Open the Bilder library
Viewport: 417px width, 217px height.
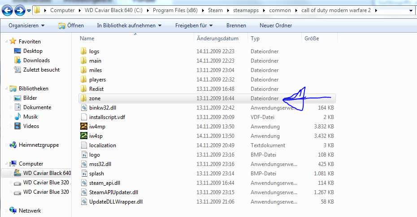pos(30,98)
